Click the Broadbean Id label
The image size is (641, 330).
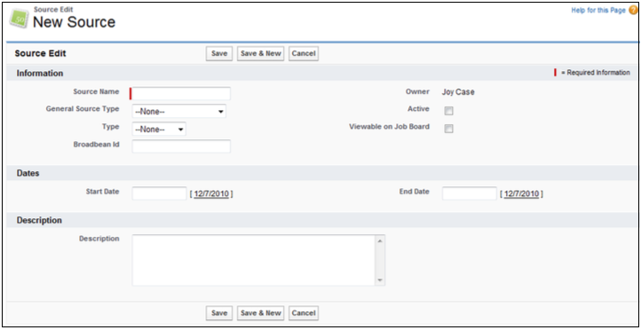(x=97, y=145)
